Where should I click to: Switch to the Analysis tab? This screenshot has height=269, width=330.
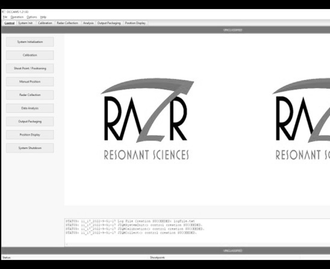coord(88,23)
